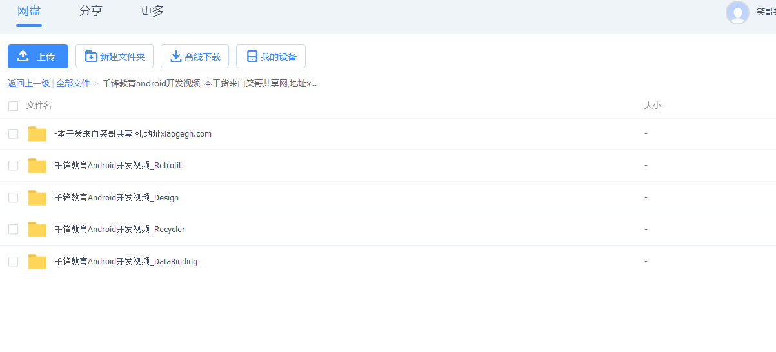The height and width of the screenshot is (352, 776).
Task: Click the 离线下载 button label
Action: click(203, 57)
